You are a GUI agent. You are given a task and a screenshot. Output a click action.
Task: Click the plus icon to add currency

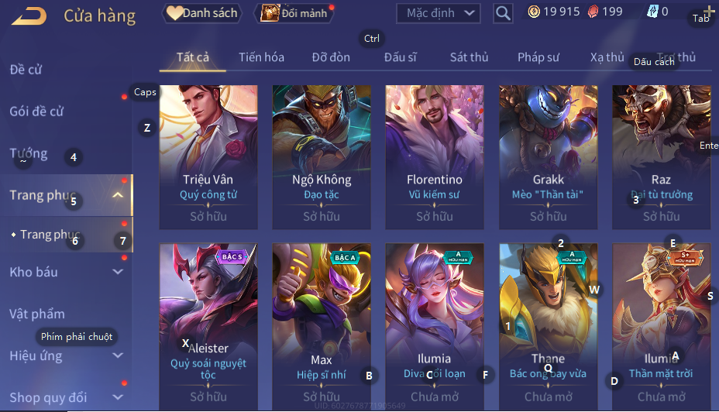point(708,12)
